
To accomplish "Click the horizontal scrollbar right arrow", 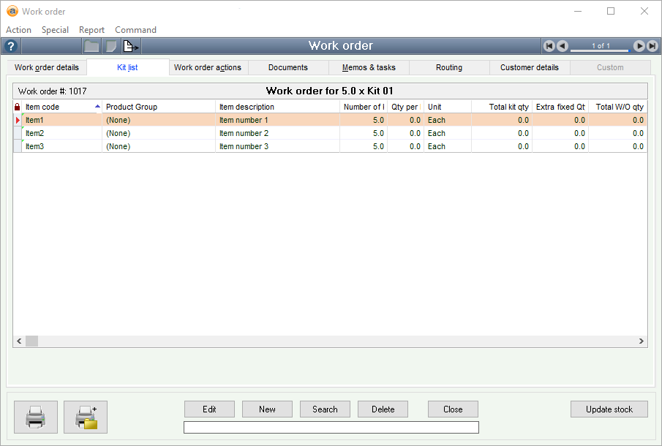I will [x=642, y=341].
